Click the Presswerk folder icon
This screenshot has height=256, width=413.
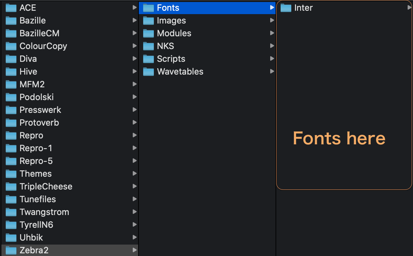[x=11, y=110]
